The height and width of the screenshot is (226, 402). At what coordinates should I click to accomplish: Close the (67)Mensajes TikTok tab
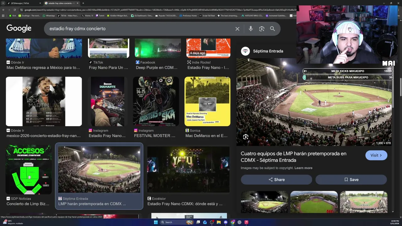point(40,3)
